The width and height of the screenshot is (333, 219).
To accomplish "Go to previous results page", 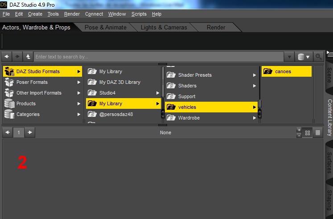I will 8,132.
